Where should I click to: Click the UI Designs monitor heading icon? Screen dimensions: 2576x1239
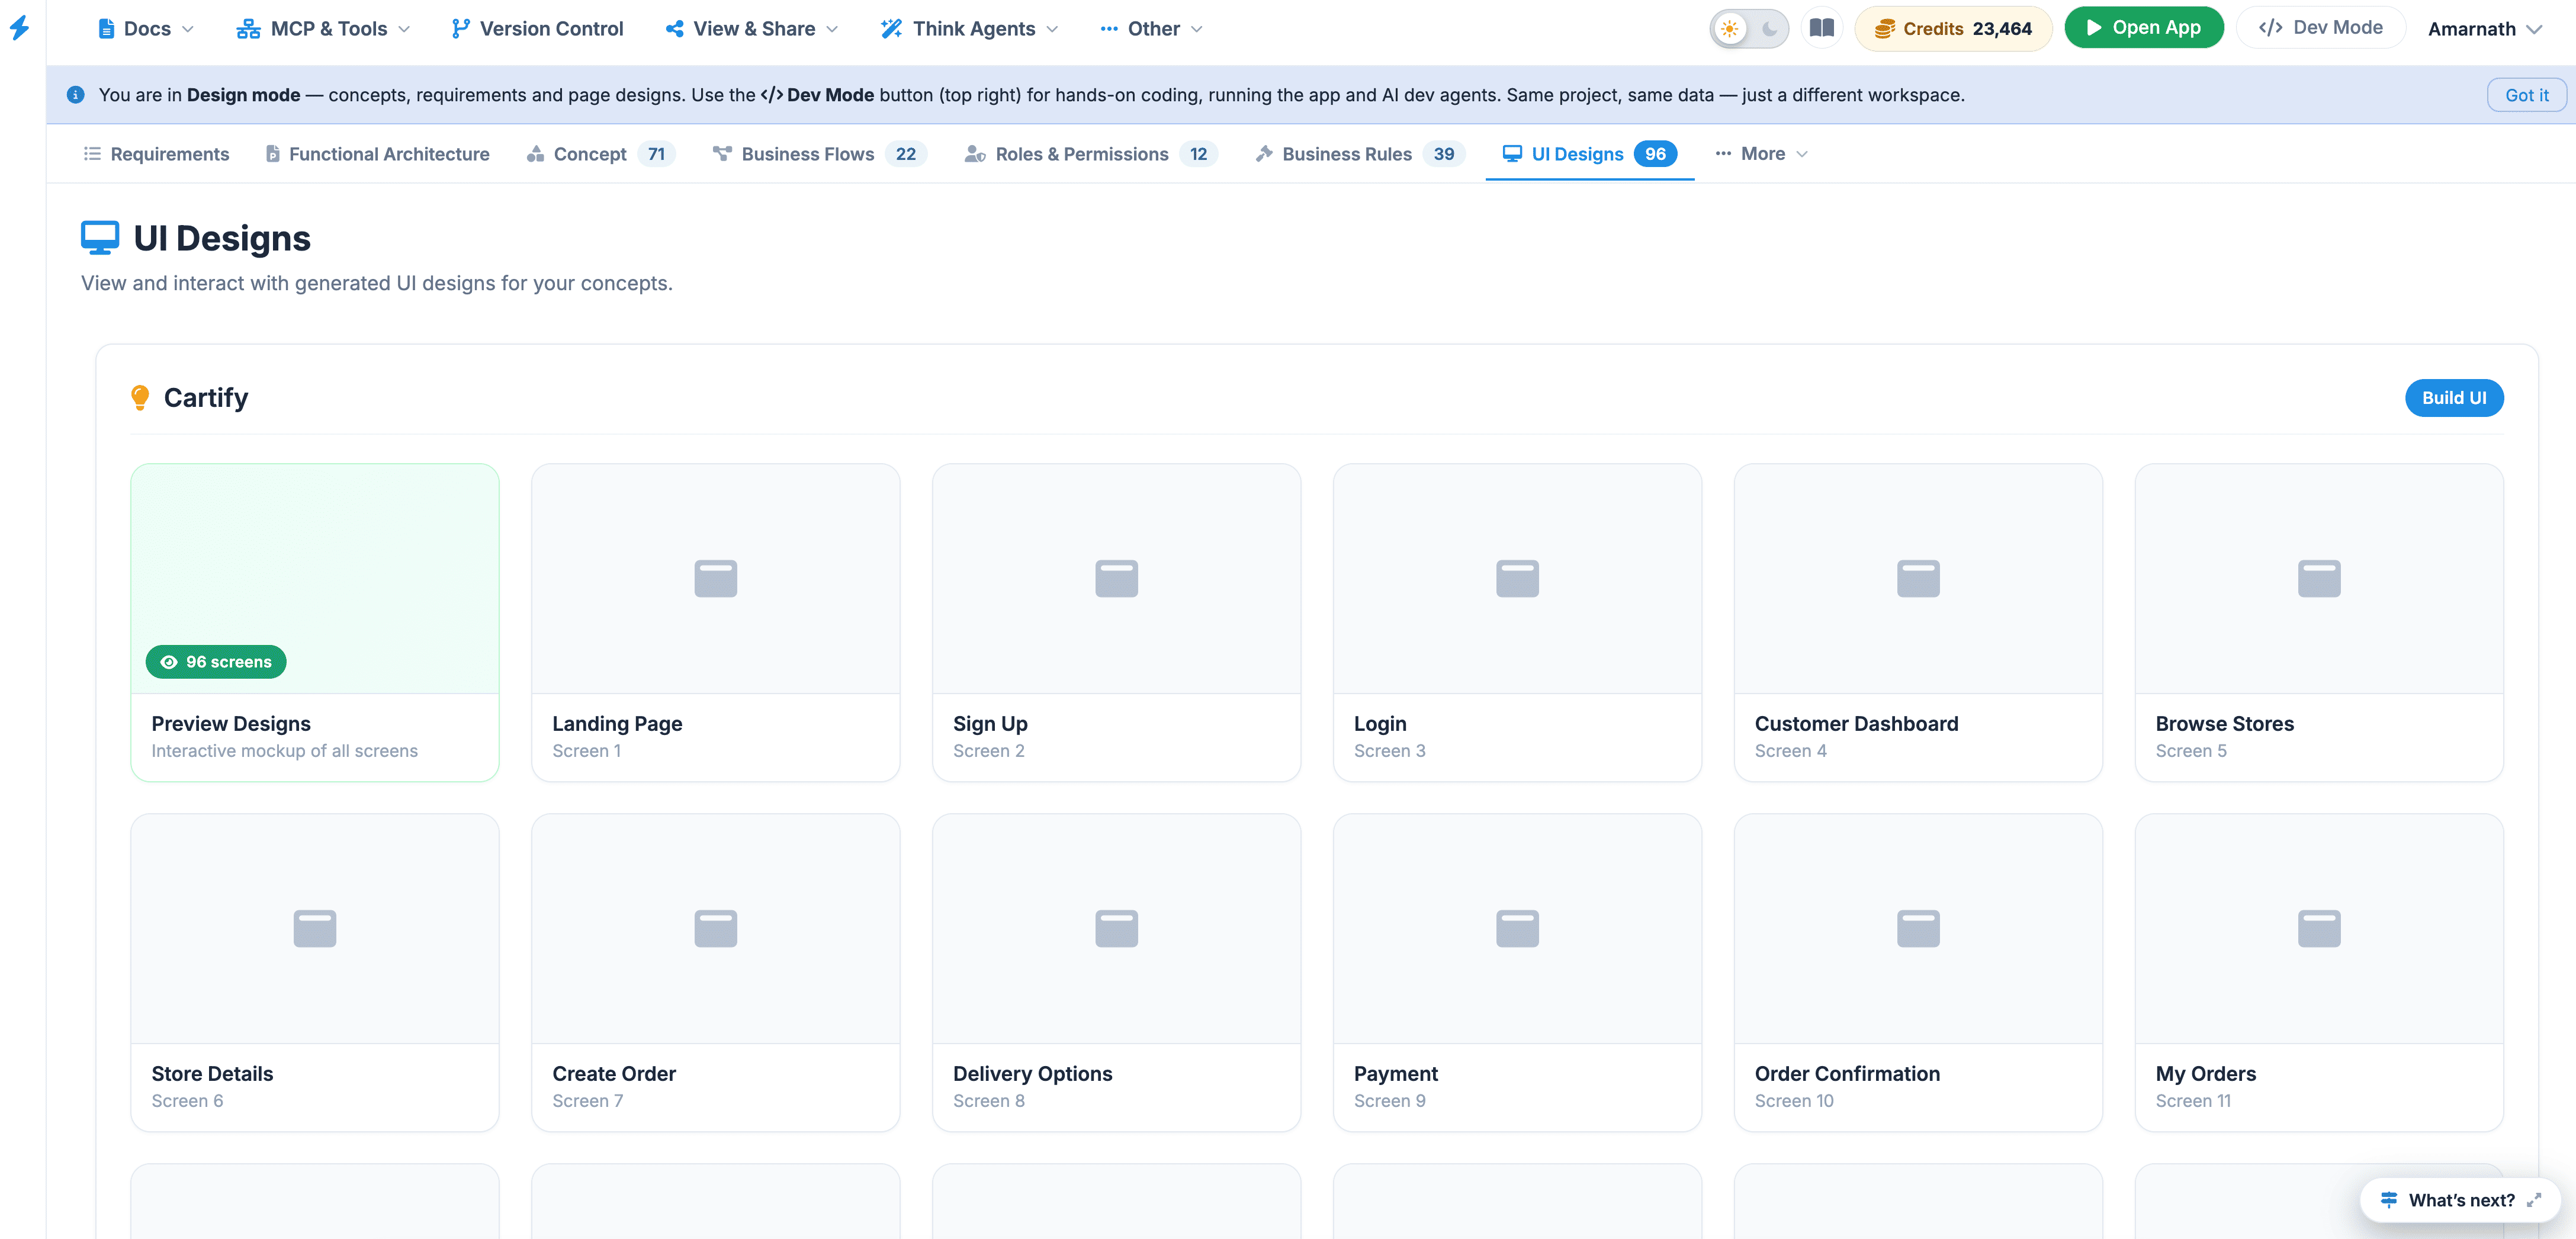pyautogui.click(x=100, y=238)
